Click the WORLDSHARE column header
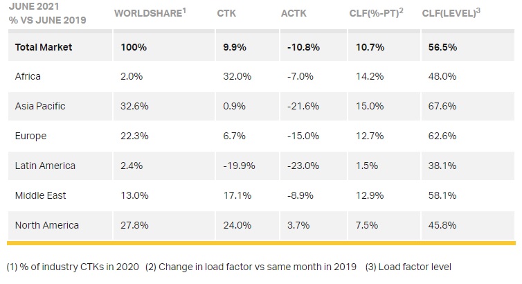 tap(148, 13)
